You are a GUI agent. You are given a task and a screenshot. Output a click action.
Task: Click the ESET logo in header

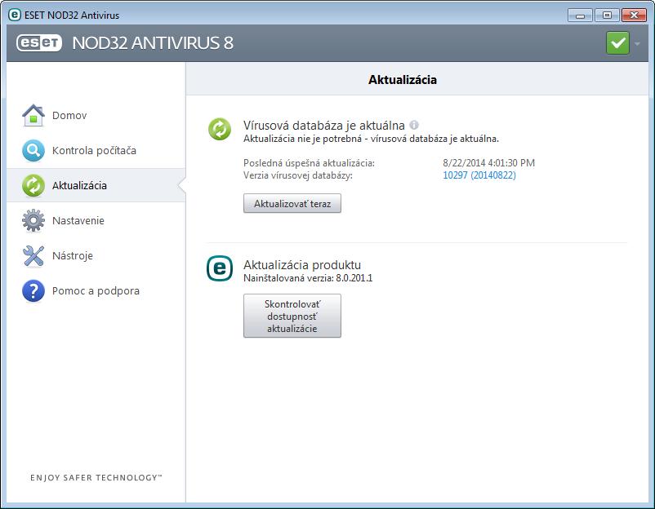tap(39, 43)
